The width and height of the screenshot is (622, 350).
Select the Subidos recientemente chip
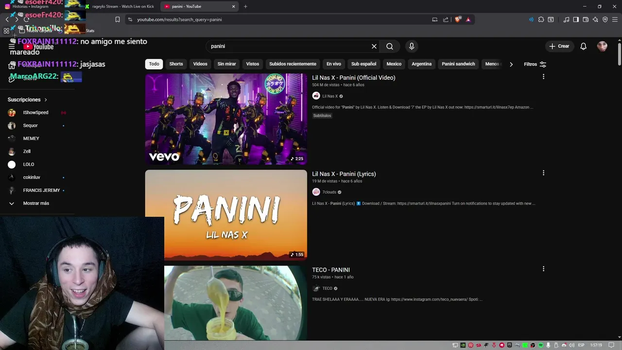point(293,64)
